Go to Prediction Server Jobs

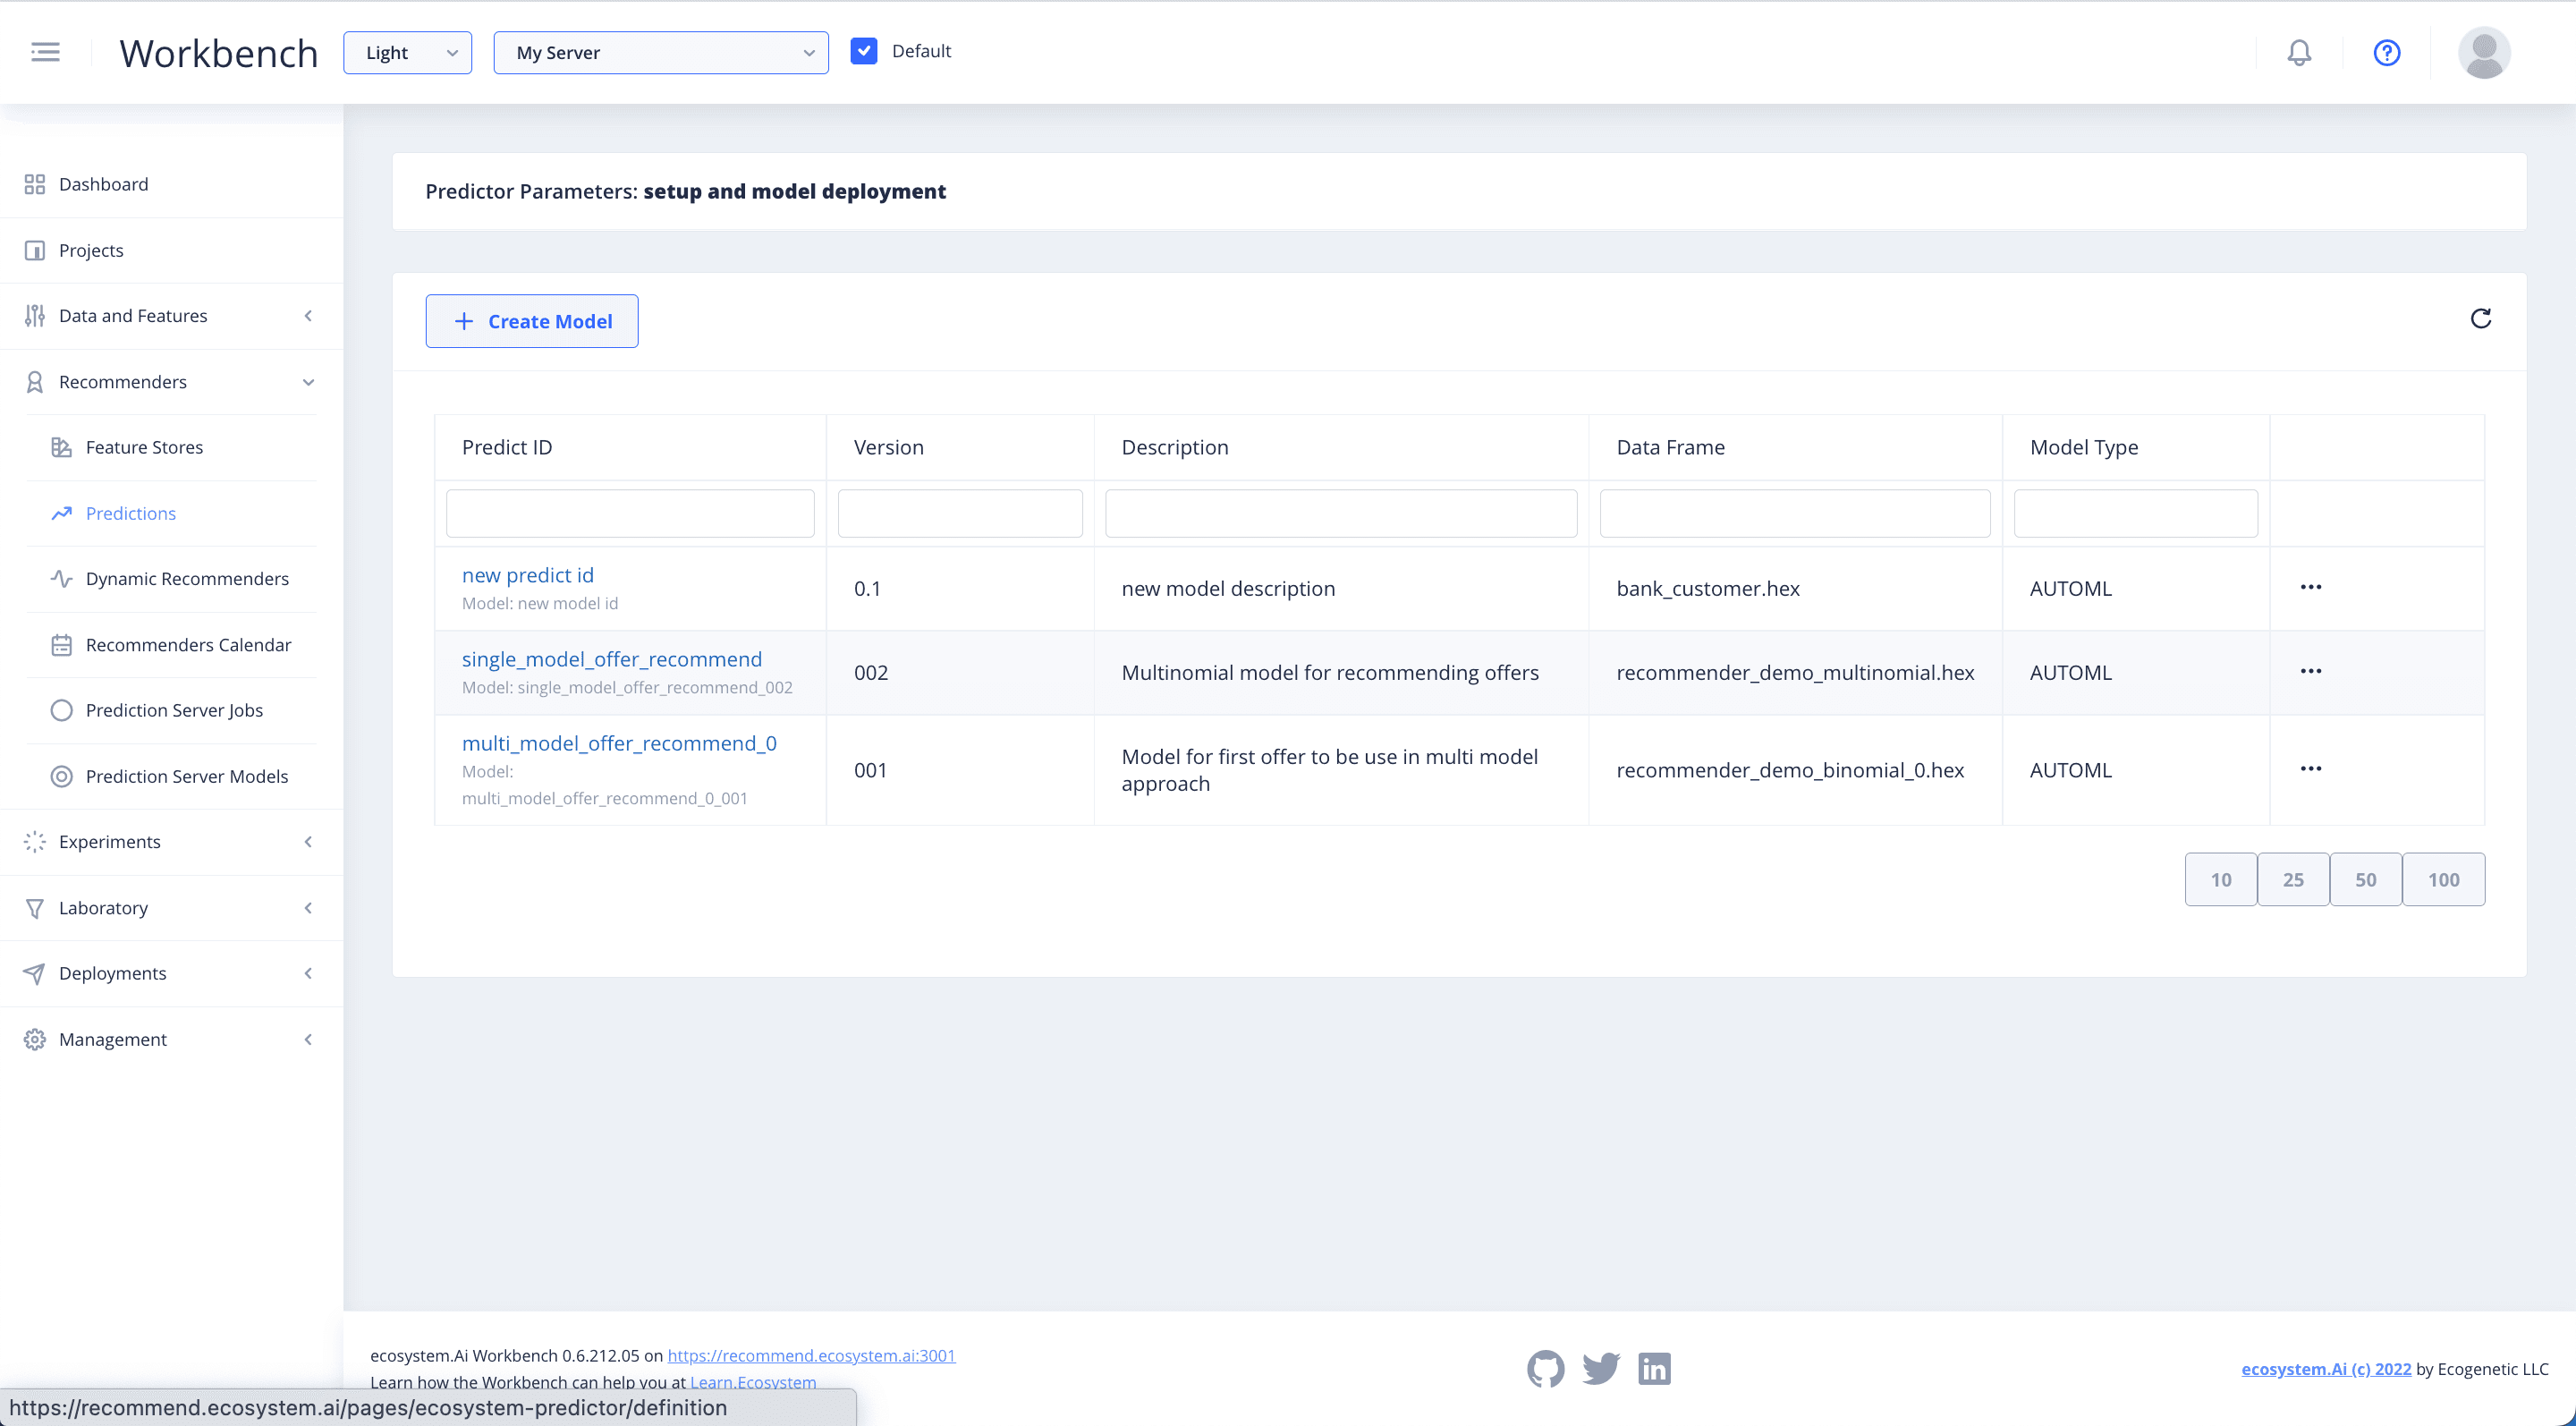click(174, 710)
